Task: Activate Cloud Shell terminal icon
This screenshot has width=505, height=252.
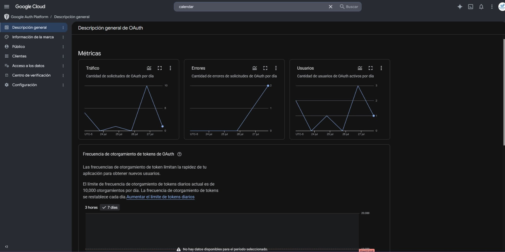Action: (471, 7)
